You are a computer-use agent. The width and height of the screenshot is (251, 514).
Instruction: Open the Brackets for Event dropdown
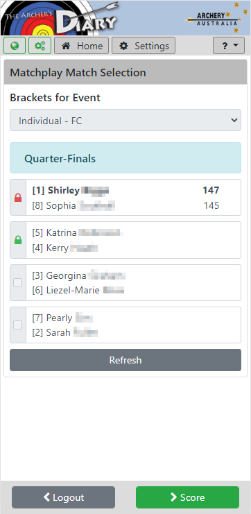pos(125,120)
